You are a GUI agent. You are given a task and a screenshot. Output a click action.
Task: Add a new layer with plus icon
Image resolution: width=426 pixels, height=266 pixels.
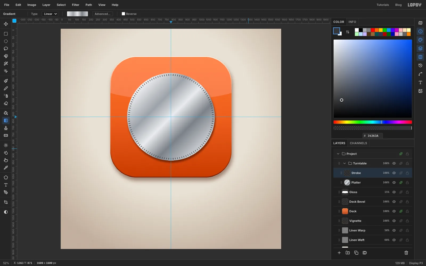339,253
